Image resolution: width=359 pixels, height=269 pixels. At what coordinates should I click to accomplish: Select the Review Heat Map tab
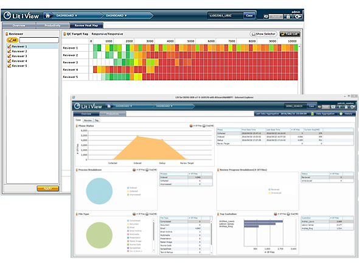coord(86,26)
